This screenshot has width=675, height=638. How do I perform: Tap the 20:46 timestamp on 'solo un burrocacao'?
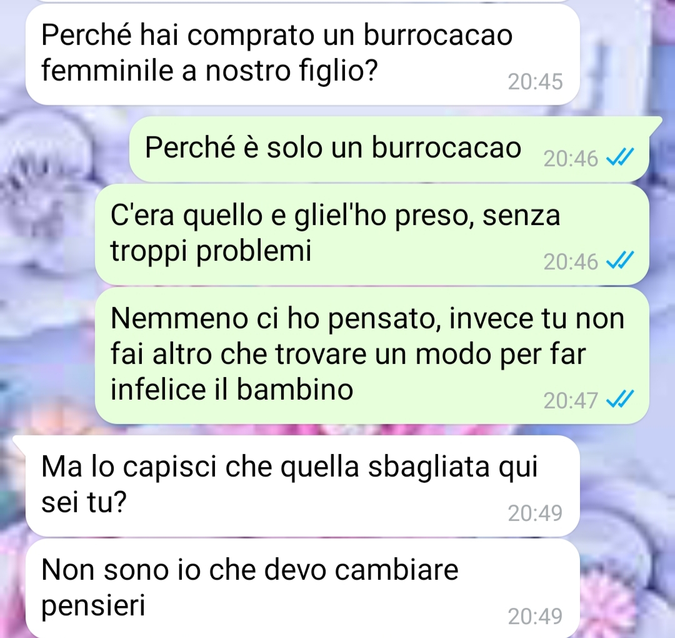tap(571, 158)
